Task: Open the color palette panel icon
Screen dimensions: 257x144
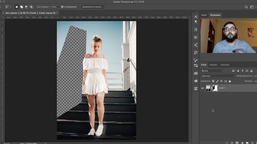Action: (196, 81)
